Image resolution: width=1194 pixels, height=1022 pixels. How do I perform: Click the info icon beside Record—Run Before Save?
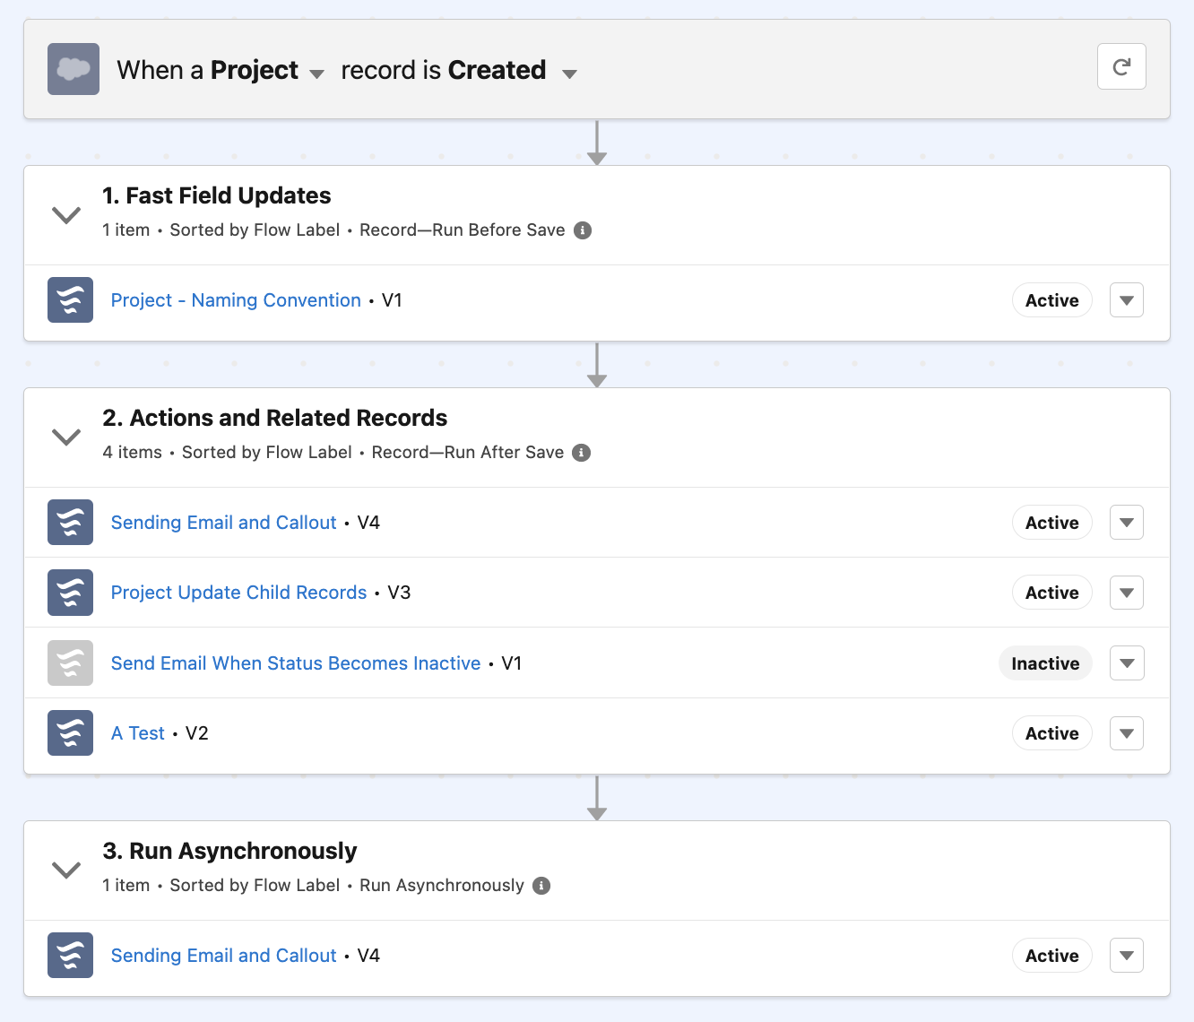[583, 230]
